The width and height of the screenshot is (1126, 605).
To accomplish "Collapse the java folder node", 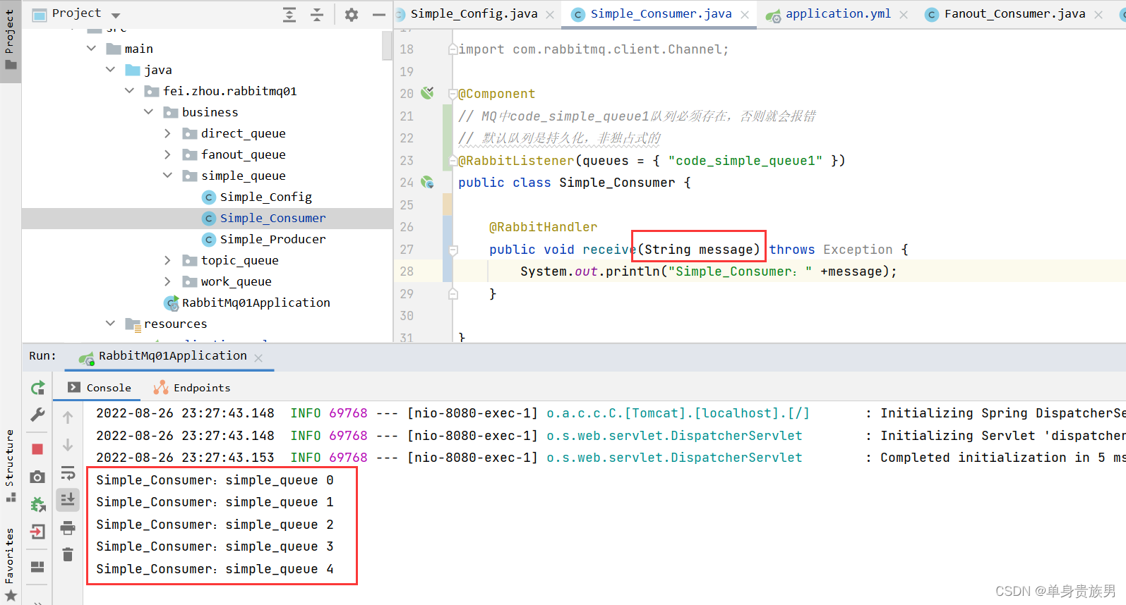I will [x=110, y=70].
